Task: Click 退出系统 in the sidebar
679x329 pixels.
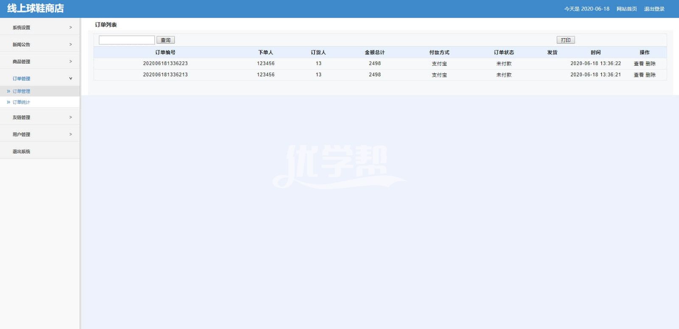Action: [x=21, y=151]
